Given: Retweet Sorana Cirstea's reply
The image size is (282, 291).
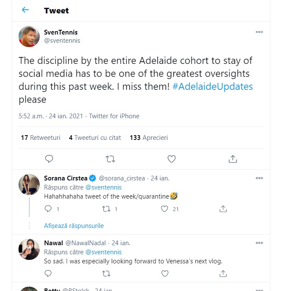Looking at the screenshot, I should 106,209.
